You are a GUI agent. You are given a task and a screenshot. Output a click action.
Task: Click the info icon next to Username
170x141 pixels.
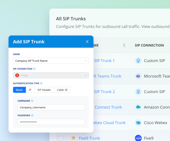point(32,101)
